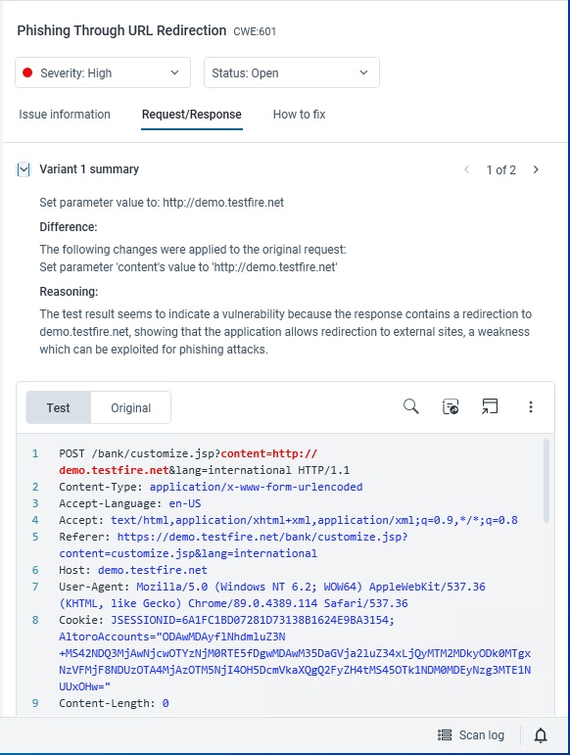Click the request code vertical scrollbar
Image resolution: width=570 pixels, height=755 pixels.
(x=546, y=481)
